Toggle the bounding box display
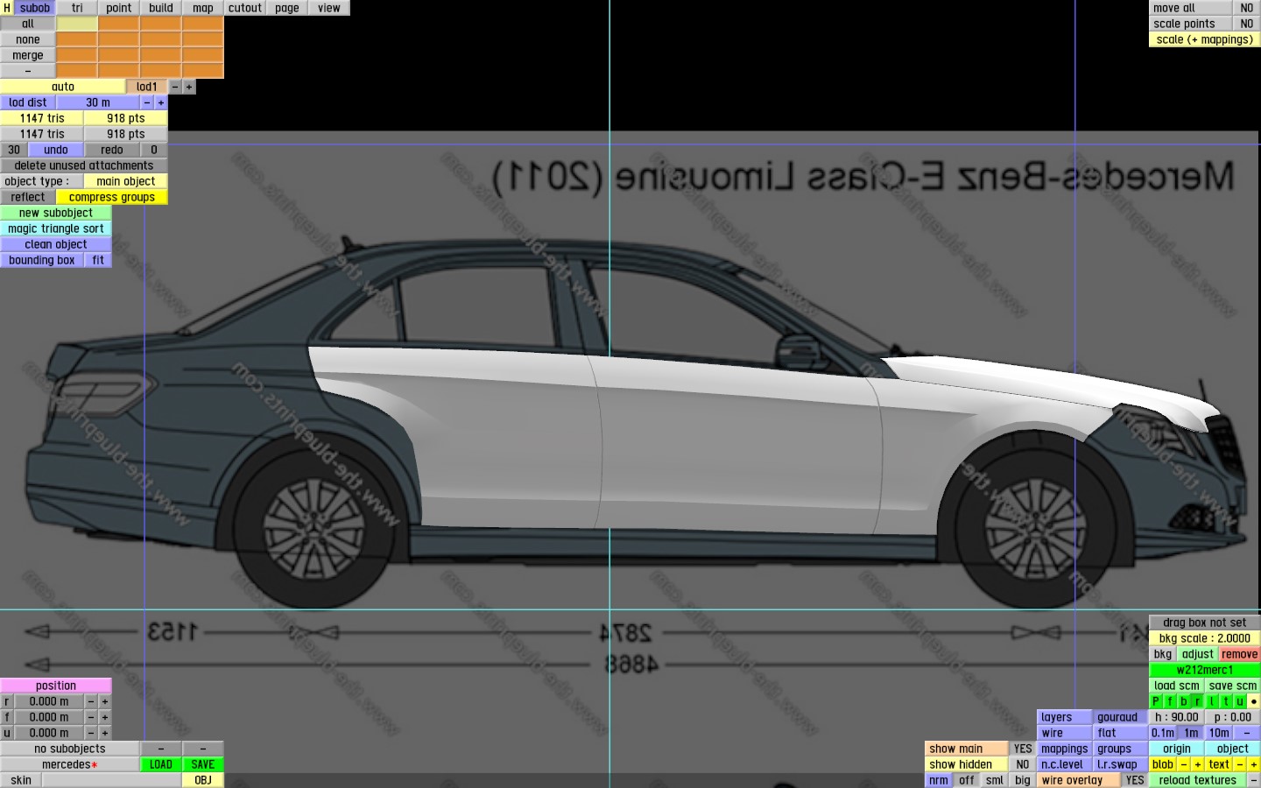This screenshot has width=1261, height=788. coord(42,260)
